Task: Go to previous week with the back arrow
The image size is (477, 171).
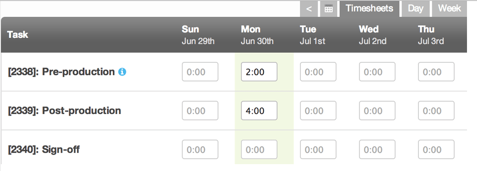Action: 309,9
